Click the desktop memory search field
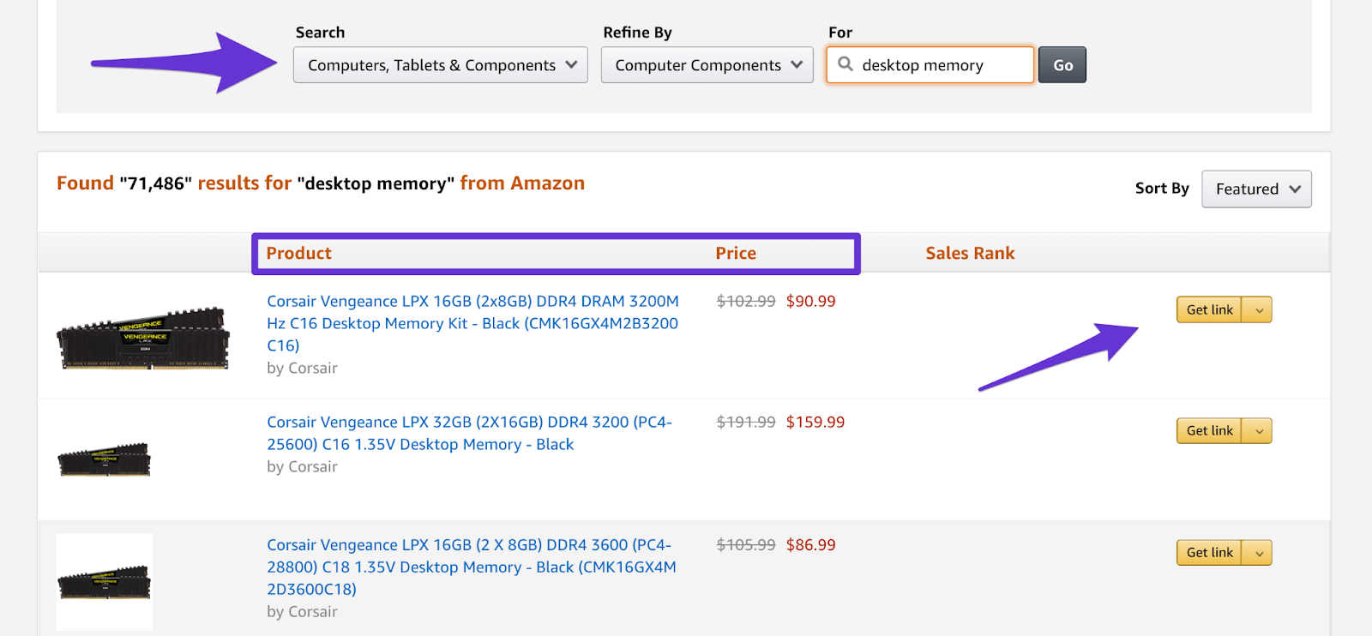1372x636 pixels. pyautogui.click(x=930, y=65)
